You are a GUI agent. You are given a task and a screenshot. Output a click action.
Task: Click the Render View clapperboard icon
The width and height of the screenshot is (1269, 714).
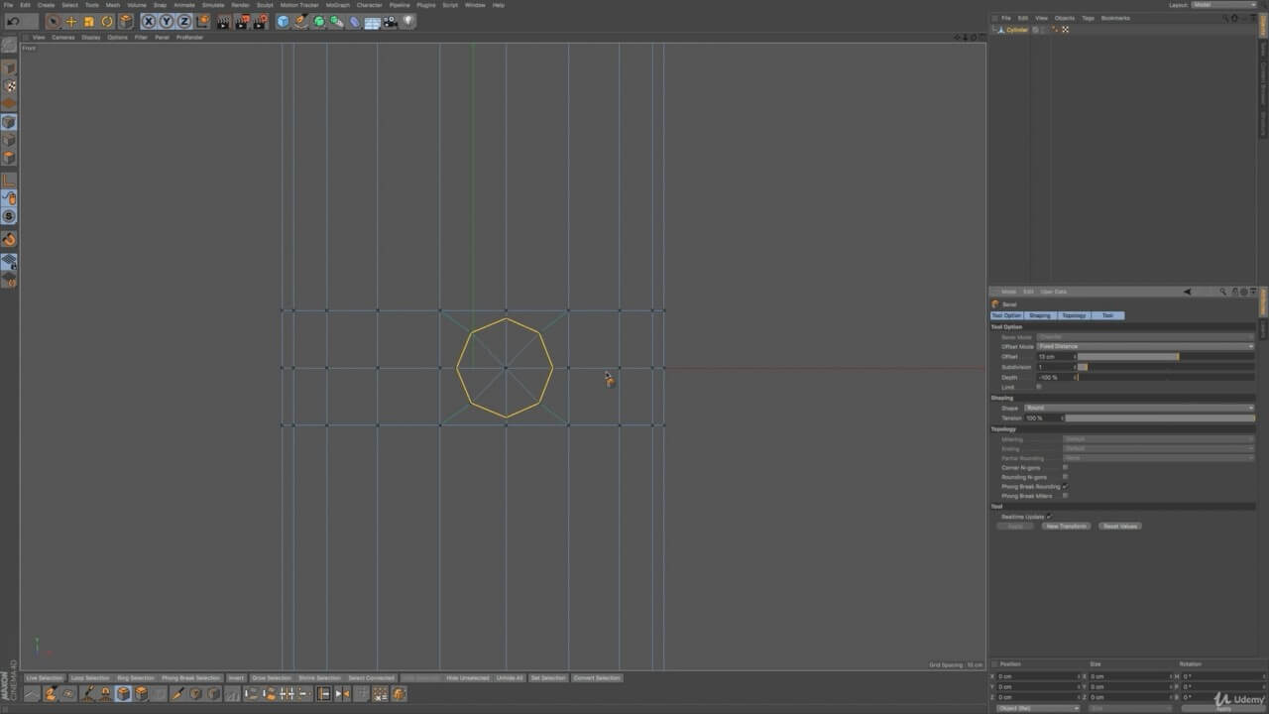[223, 21]
